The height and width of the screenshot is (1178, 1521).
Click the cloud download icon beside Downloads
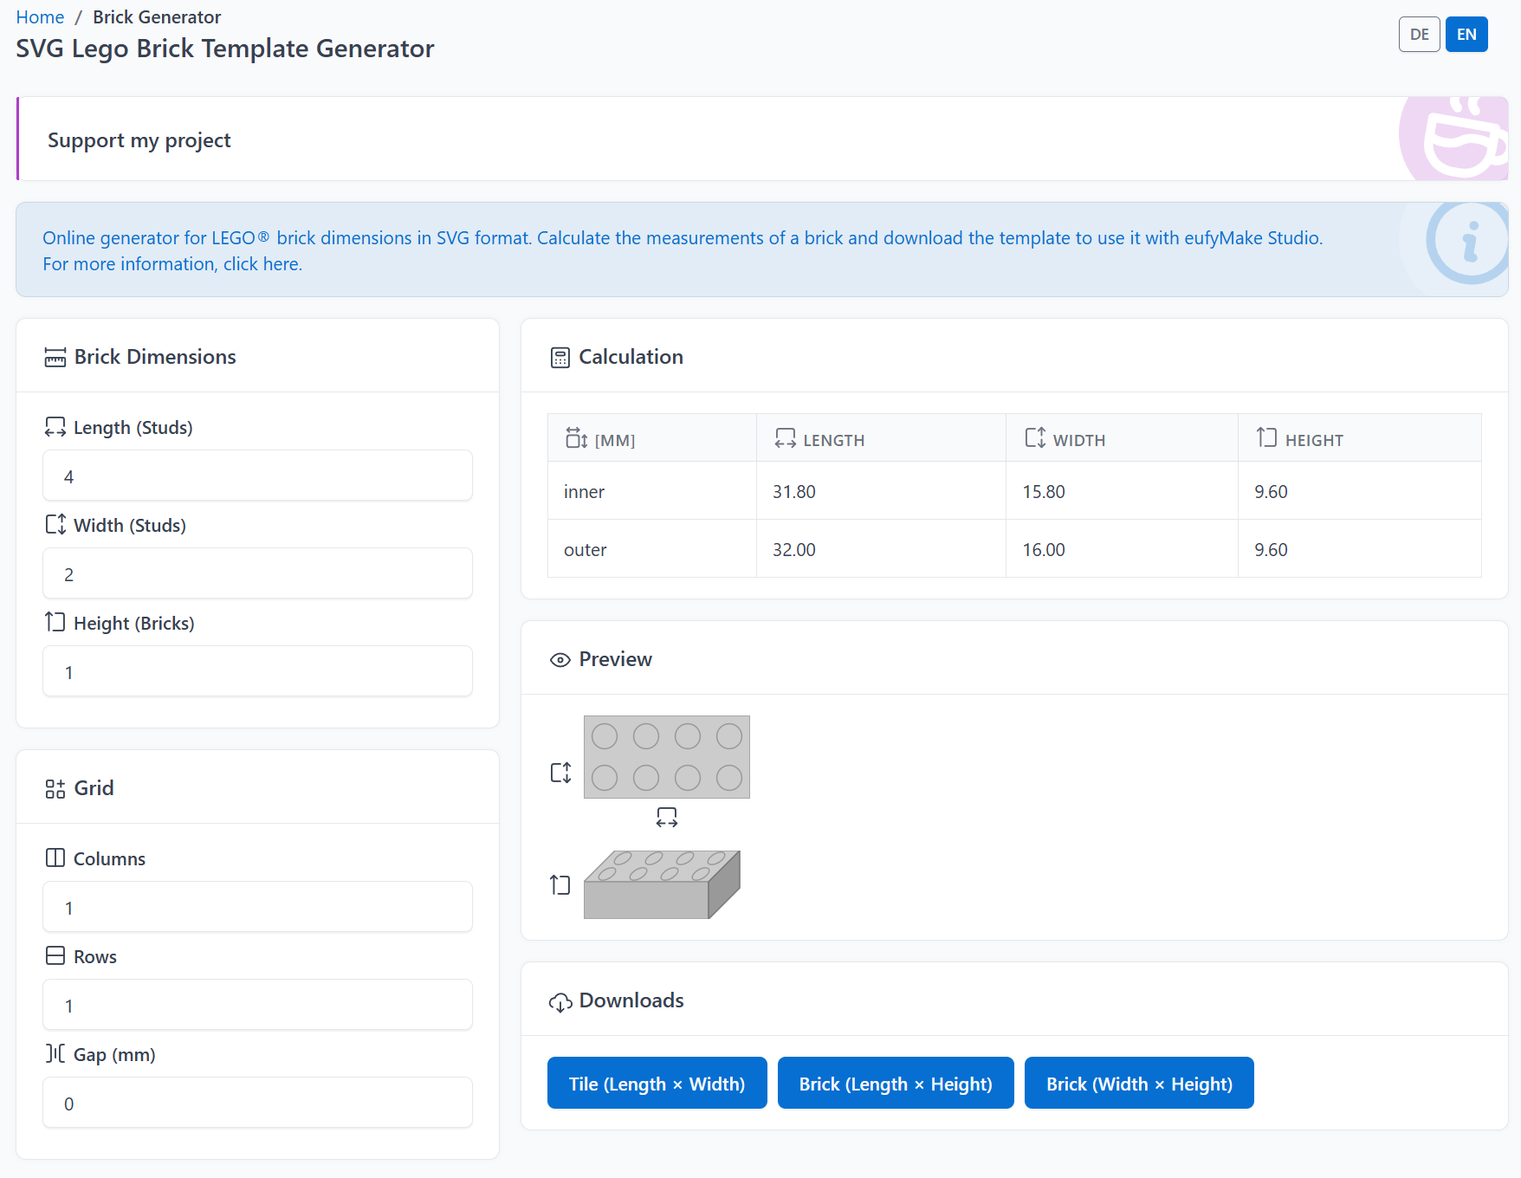click(x=560, y=1002)
